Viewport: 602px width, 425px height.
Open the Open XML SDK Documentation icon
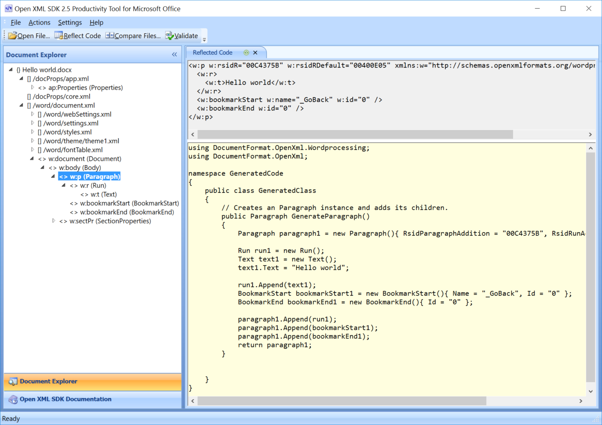(x=13, y=399)
